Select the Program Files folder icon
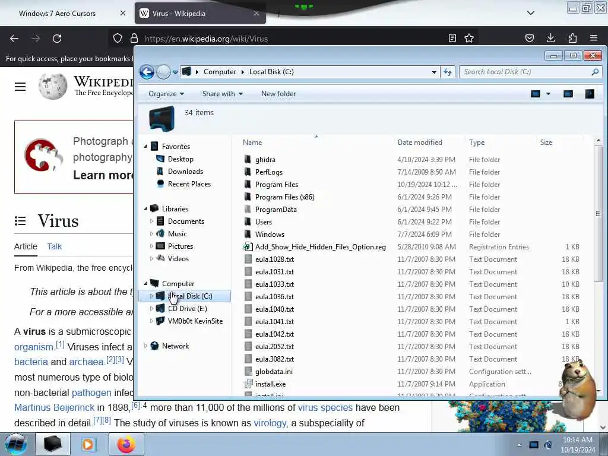The width and height of the screenshot is (608, 456). [248, 184]
